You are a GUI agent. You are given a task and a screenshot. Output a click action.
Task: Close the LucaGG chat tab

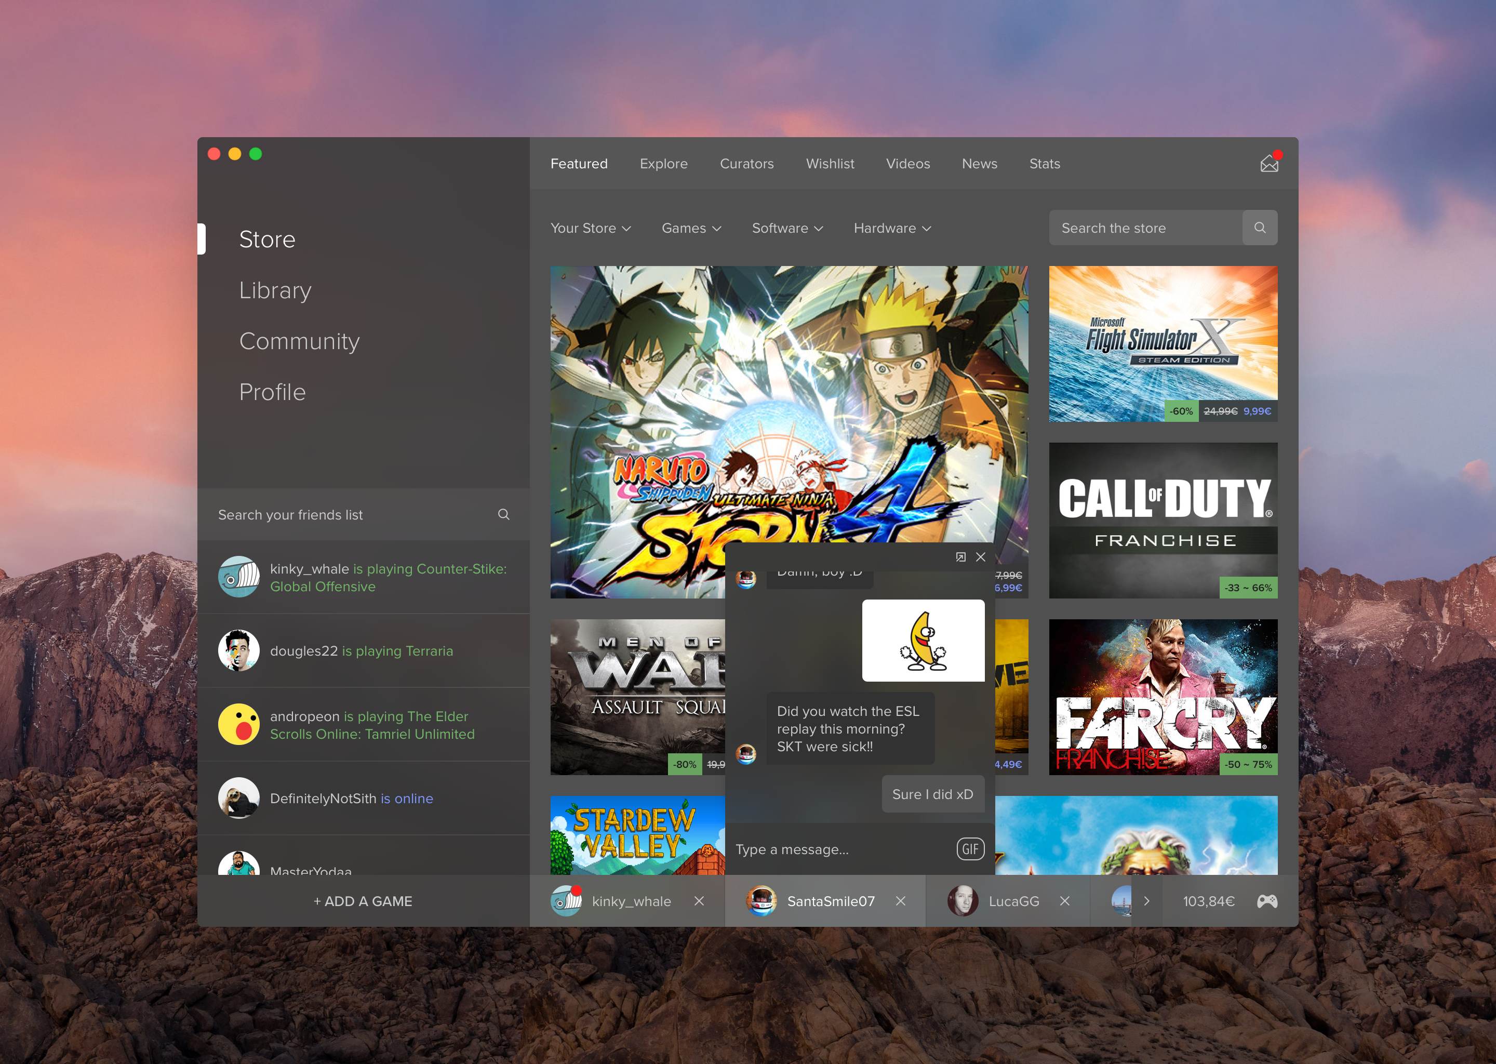click(1064, 901)
